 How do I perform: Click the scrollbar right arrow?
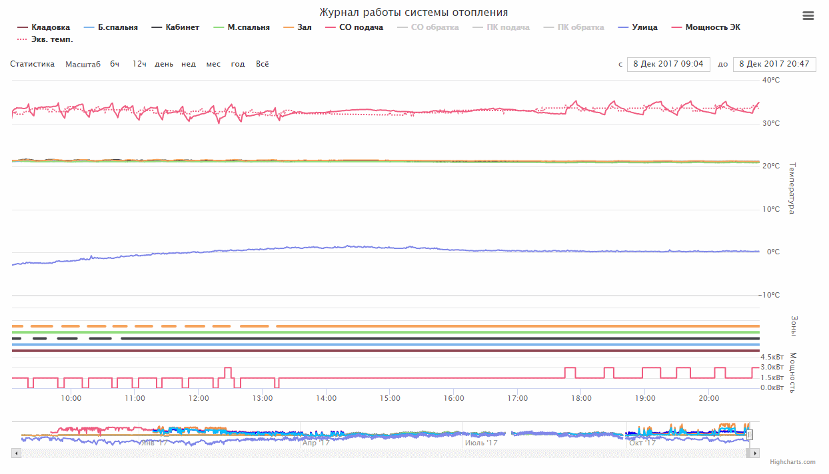pyautogui.click(x=755, y=453)
